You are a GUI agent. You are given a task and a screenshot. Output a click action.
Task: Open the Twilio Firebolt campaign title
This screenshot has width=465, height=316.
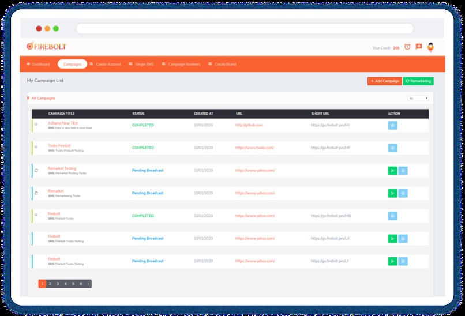click(59, 145)
